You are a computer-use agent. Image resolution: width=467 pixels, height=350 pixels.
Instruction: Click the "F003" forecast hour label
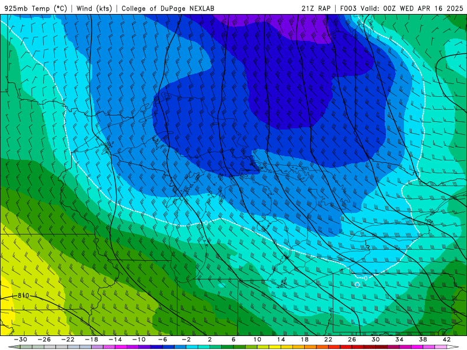click(348, 8)
